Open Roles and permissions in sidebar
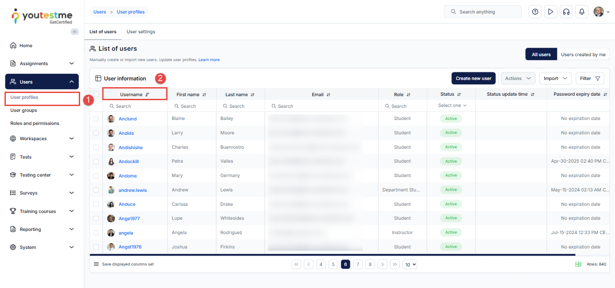The width and height of the screenshot is (615, 288). pyautogui.click(x=35, y=123)
